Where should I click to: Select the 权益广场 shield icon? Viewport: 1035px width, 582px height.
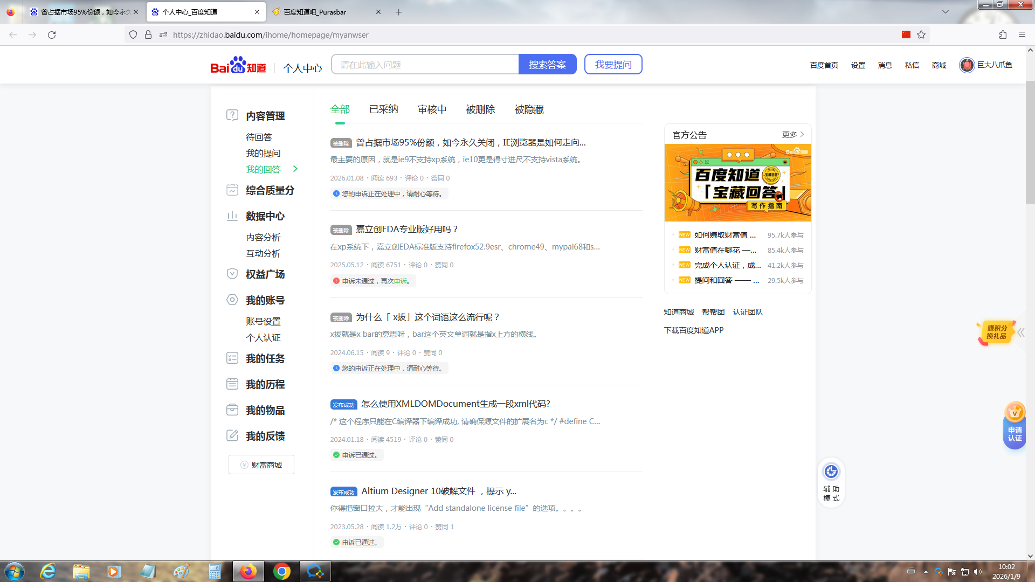coord(232,274)
